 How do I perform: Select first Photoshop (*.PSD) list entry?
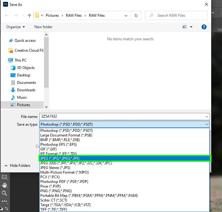[124, 131]
